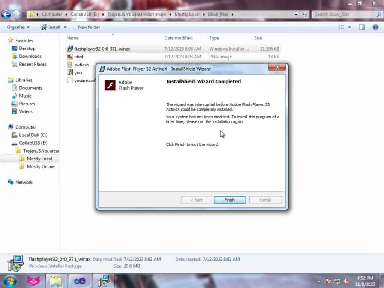Click the File Explorer taskbar icon
This screenshot has height=288, width=384.
coord(56,281)
